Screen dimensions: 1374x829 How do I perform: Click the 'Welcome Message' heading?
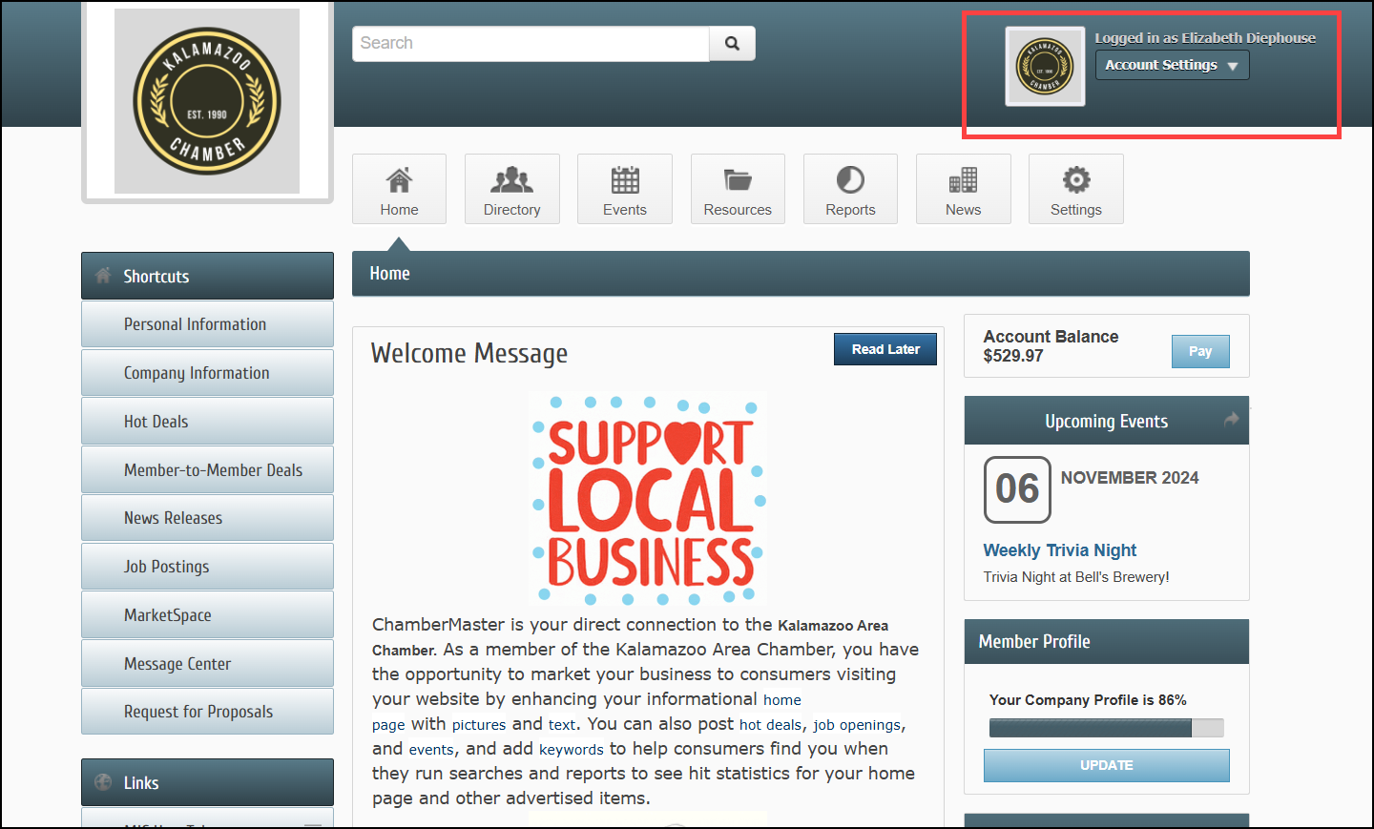pos(469,354)
